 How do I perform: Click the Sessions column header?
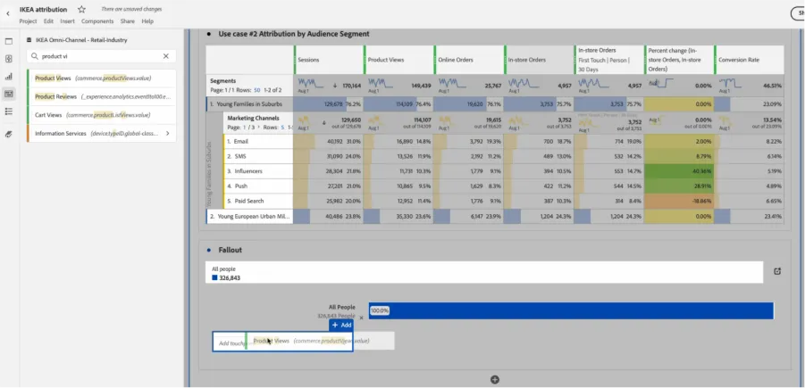point(329,60)
